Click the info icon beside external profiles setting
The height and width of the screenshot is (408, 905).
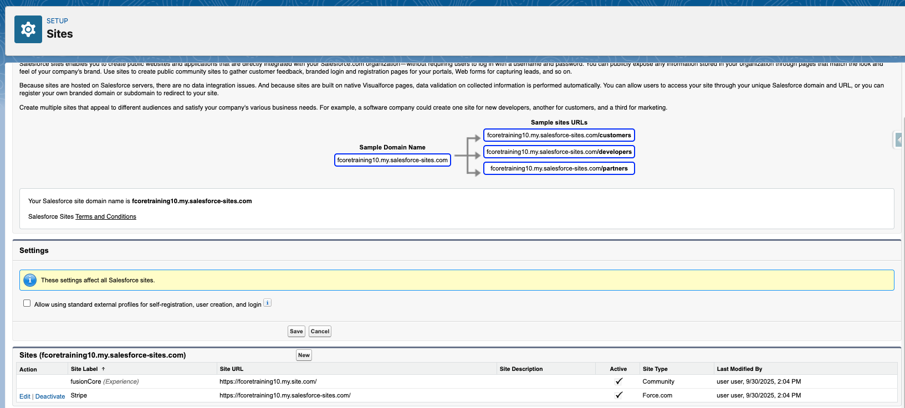click(x=267, y=303)
